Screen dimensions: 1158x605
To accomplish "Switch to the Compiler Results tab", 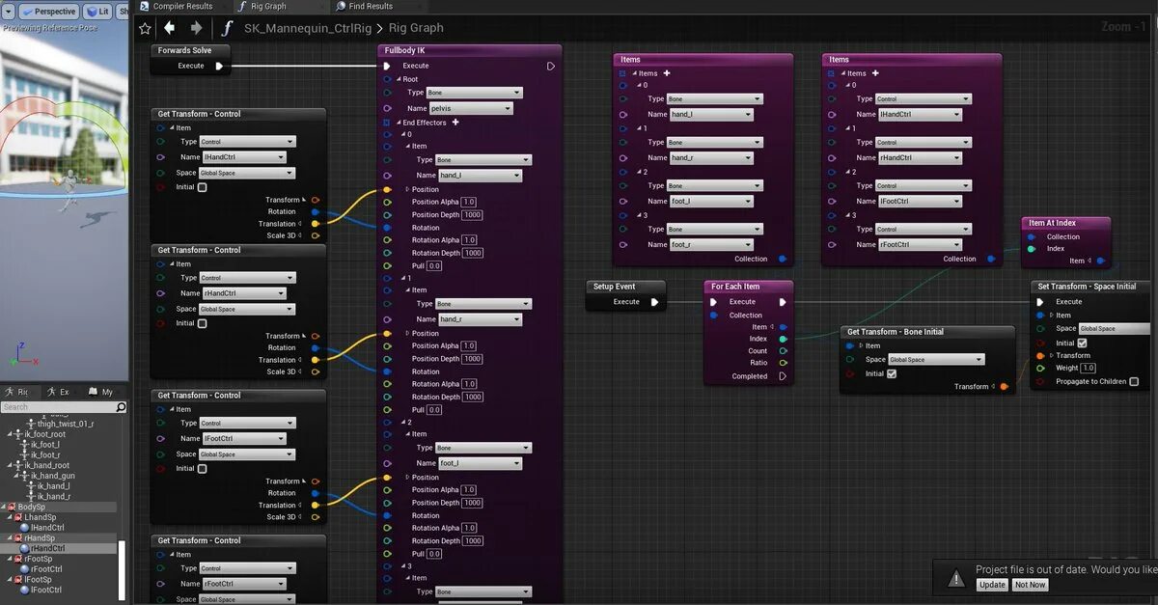I will click(x=176, y=6).
